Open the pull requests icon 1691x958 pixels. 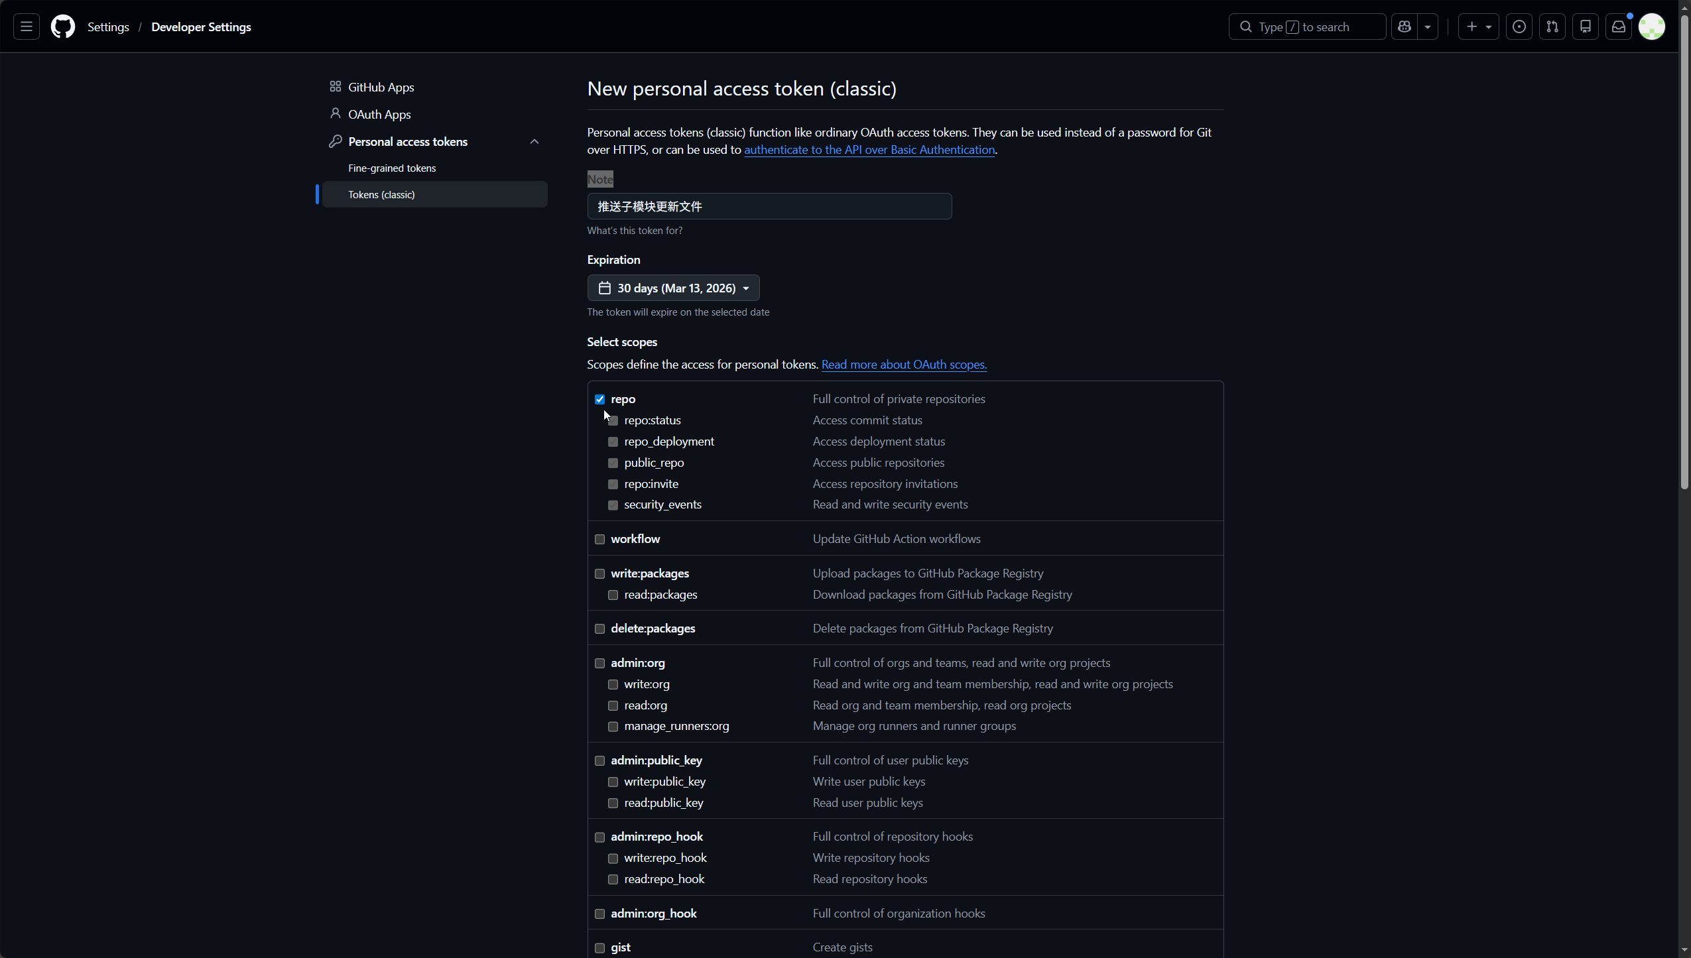pos(1552,27)
